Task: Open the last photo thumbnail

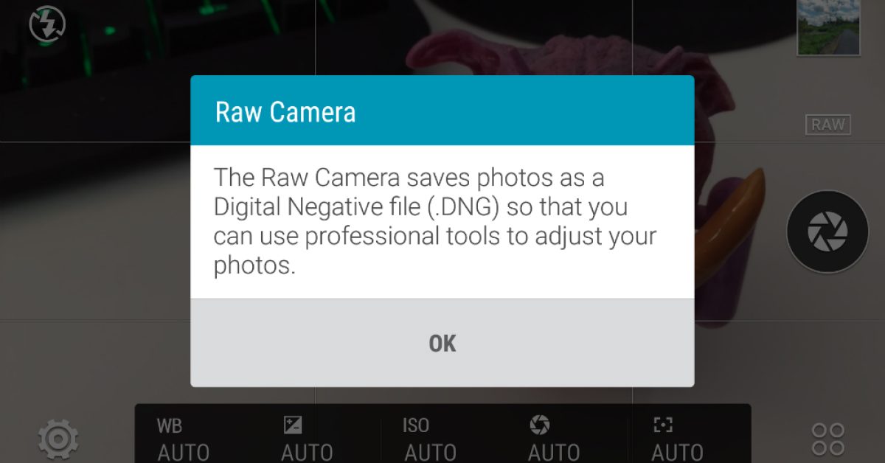Action: (828, 27)
